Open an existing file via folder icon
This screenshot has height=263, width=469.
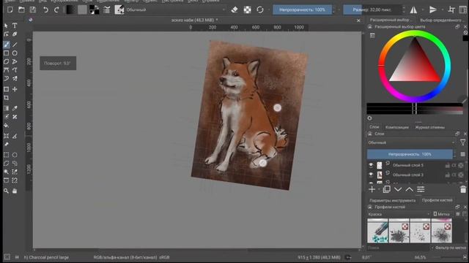coord(21,9)
